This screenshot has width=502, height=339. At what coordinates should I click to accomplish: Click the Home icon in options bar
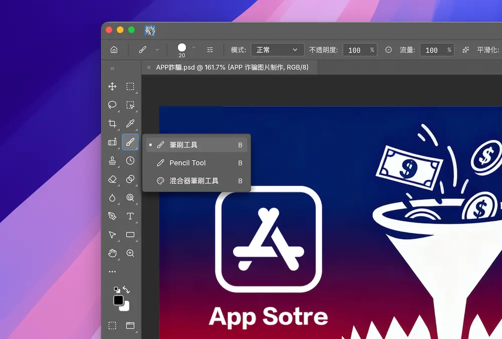(x=114, y=50)
